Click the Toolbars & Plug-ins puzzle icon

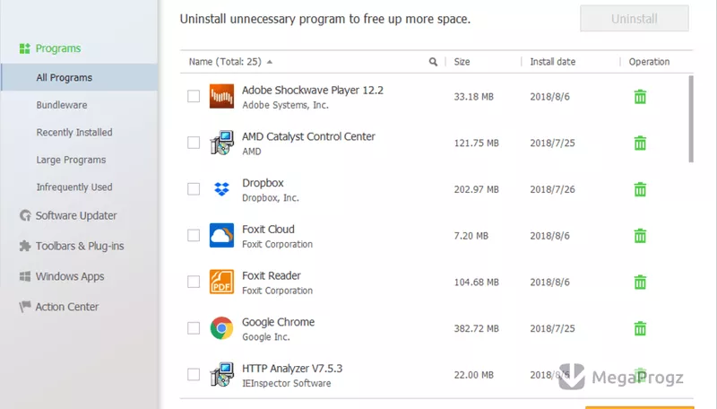25,246
